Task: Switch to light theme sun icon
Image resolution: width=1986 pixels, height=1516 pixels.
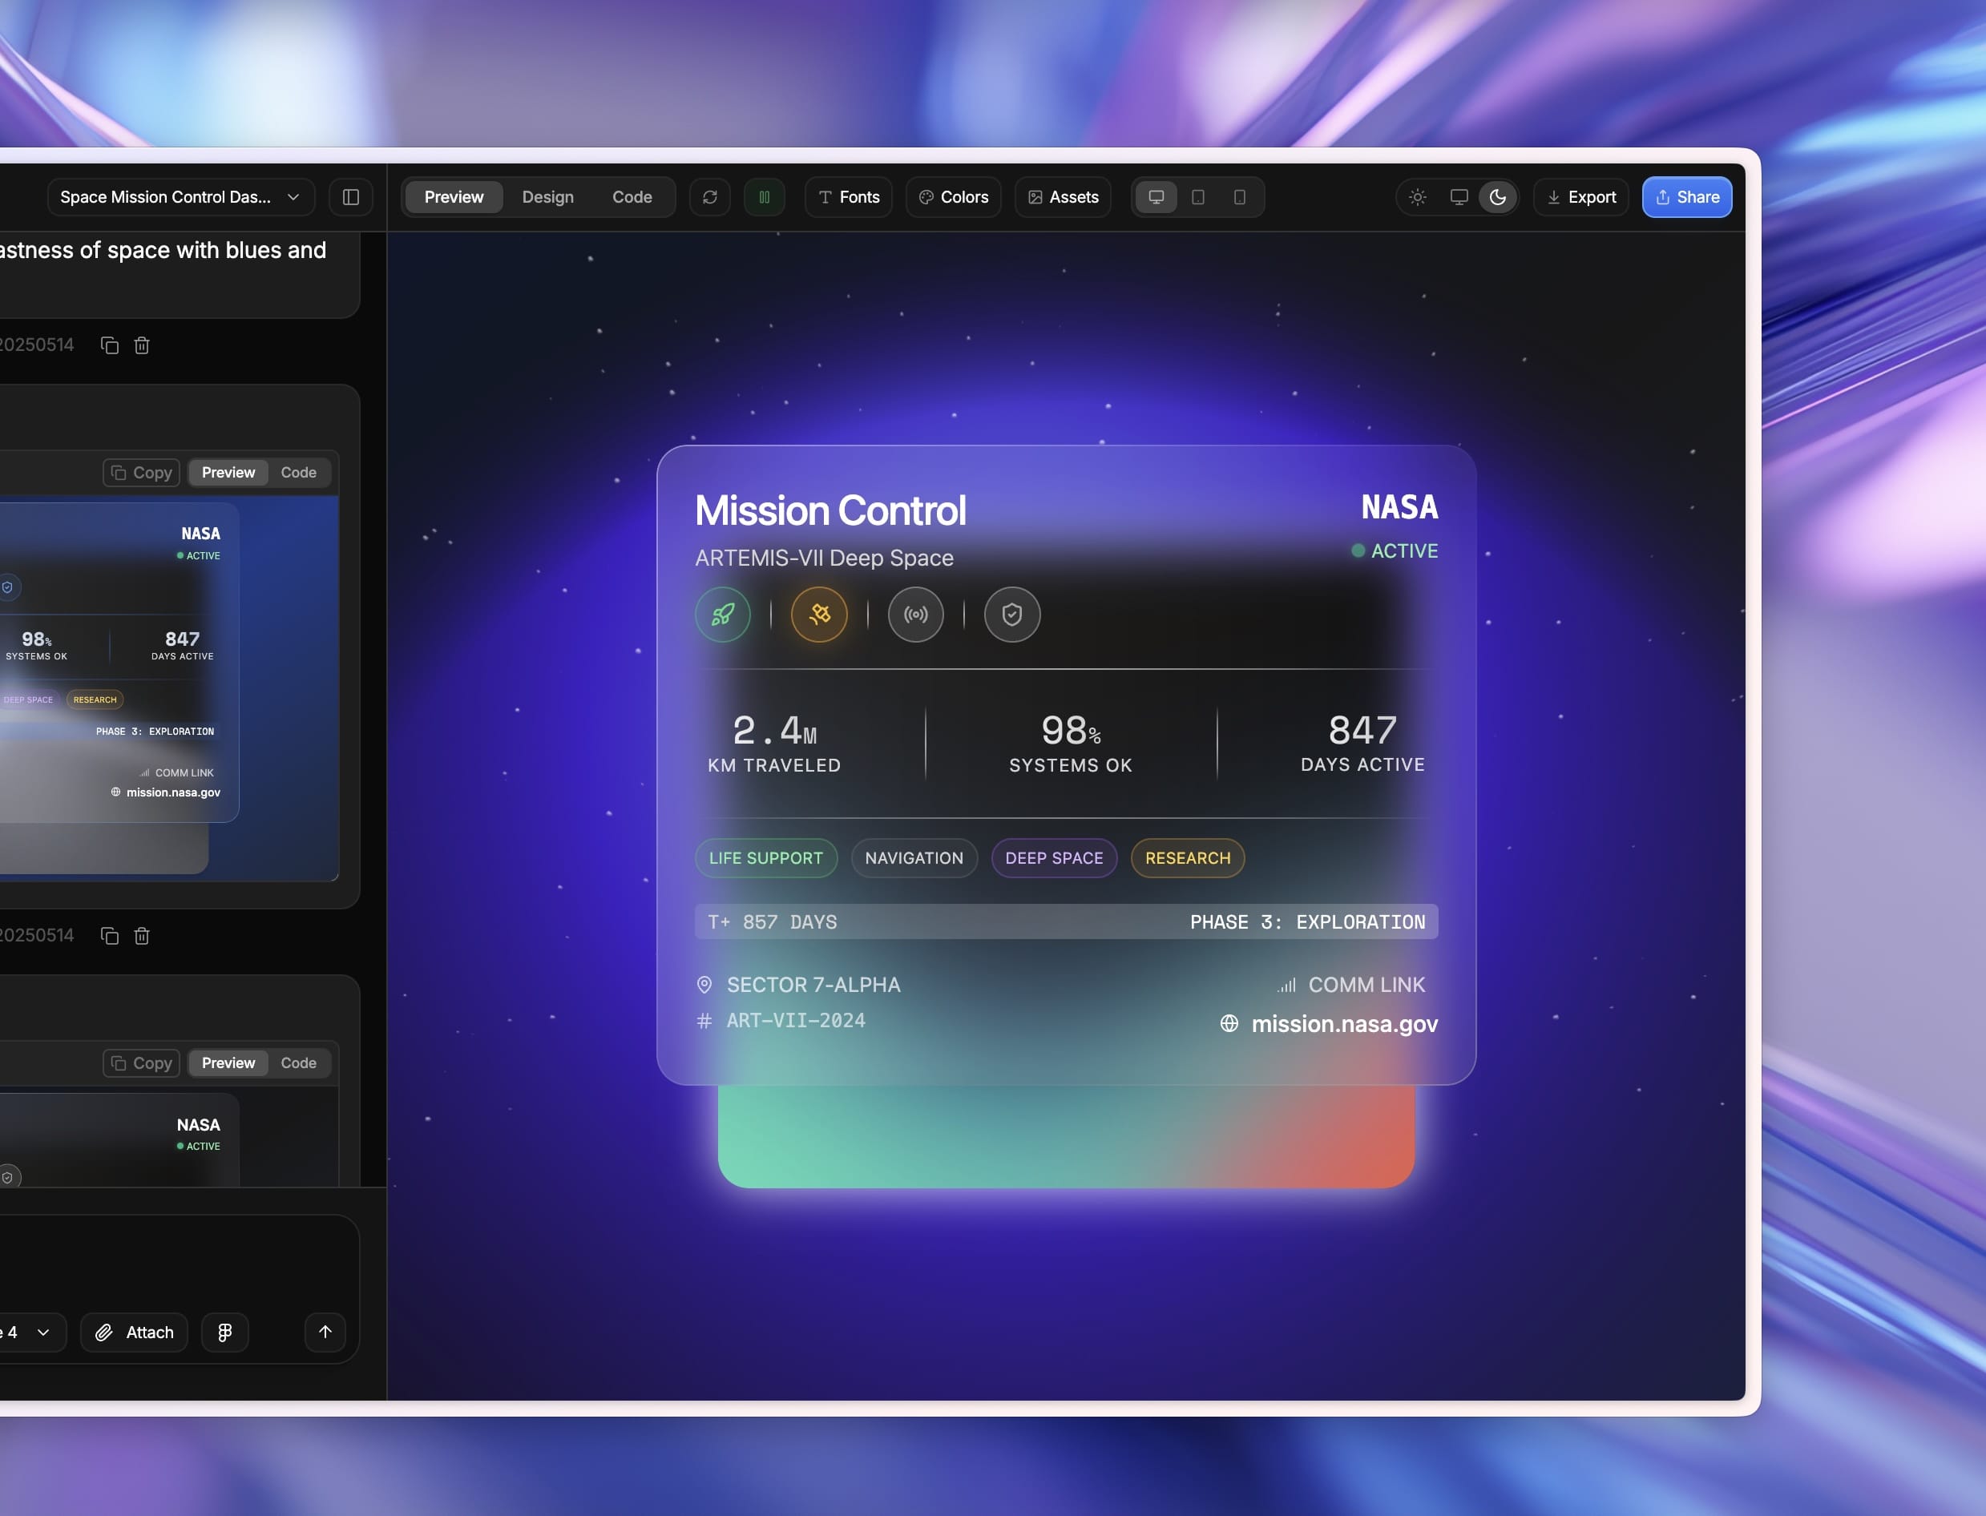Action: 1417,197
